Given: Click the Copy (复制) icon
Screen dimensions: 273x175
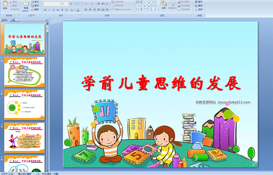Looking at the screenshot, I should click(x=11, y=5).
